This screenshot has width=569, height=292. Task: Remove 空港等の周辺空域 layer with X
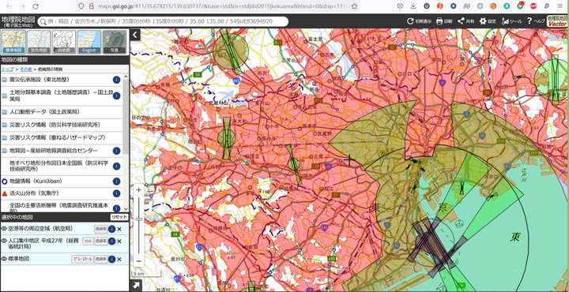(119, 229)
